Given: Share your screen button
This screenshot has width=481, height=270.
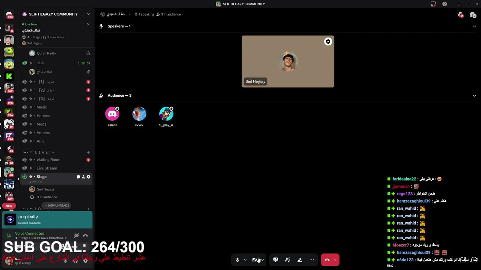Looking at the screenshot, I should (275, 260).
